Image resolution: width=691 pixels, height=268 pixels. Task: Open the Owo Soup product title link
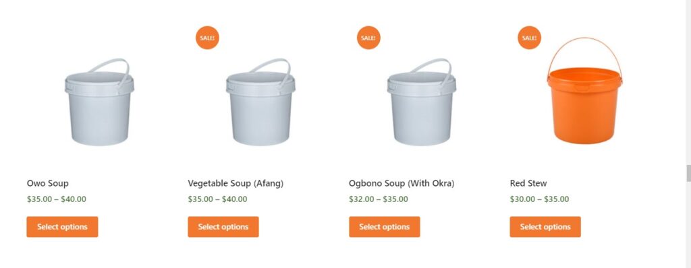click(x=48, y=183)
